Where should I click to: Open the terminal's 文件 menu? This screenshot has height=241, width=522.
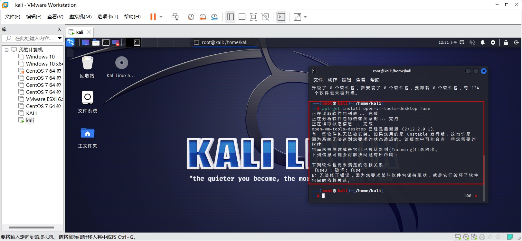(x=318, y=80)
